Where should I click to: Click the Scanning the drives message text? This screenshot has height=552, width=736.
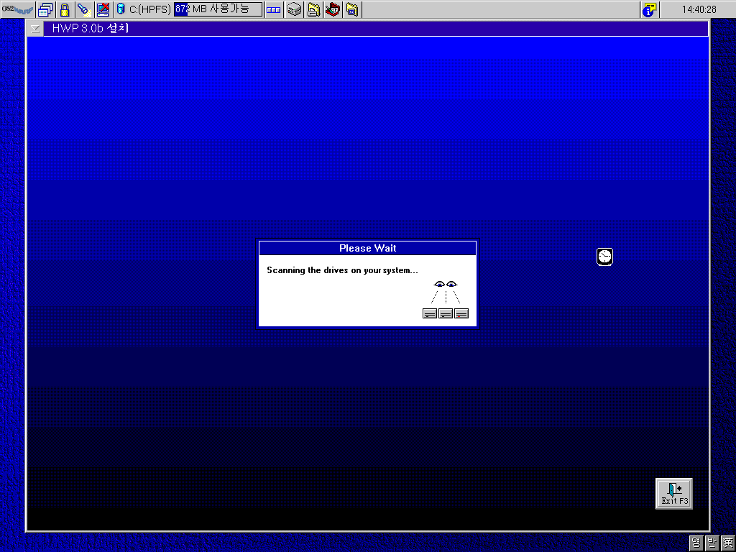tap(342, 270)
